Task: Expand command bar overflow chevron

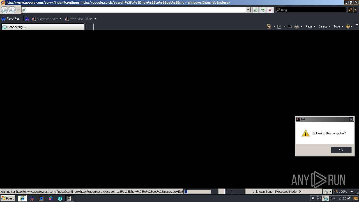Action: [356, 25]
